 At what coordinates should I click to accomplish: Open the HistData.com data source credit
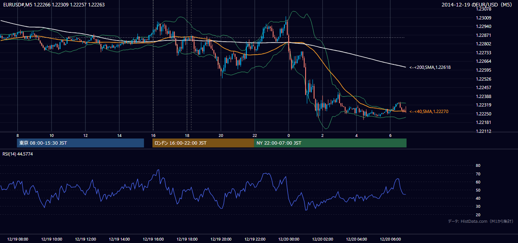click(x=481, y=221)
